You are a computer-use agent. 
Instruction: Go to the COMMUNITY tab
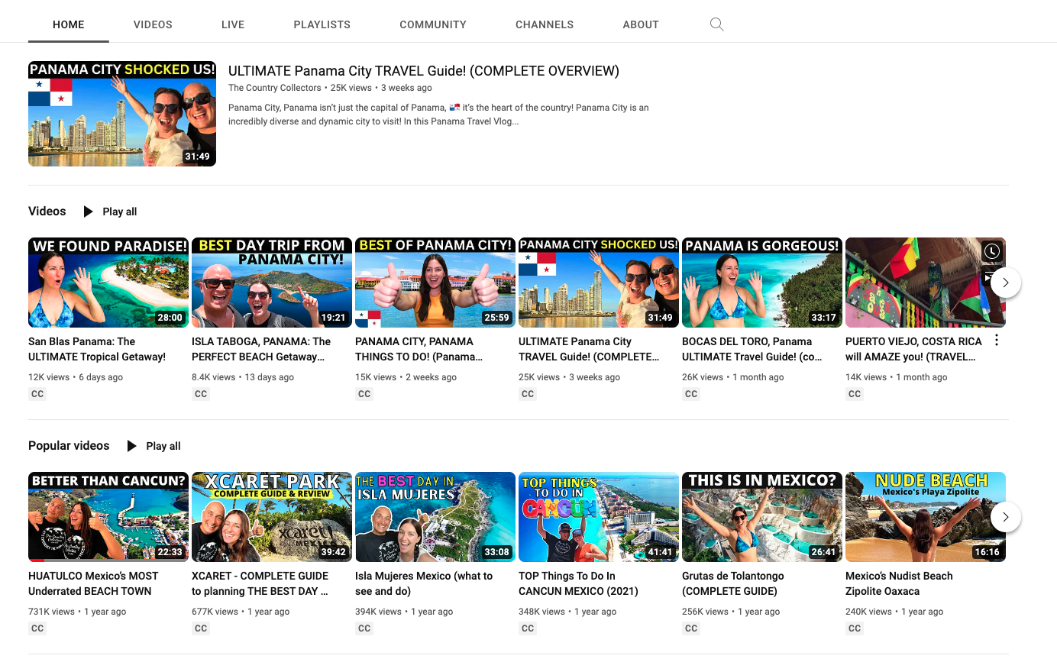(x=433, y=24)
